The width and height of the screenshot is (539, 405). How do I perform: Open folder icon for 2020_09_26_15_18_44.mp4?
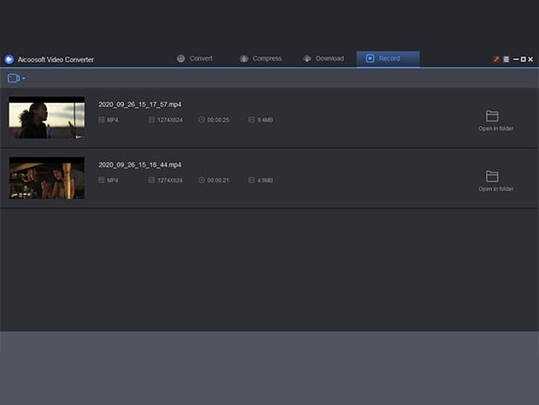pyautogui.click(x=492, y=176)
